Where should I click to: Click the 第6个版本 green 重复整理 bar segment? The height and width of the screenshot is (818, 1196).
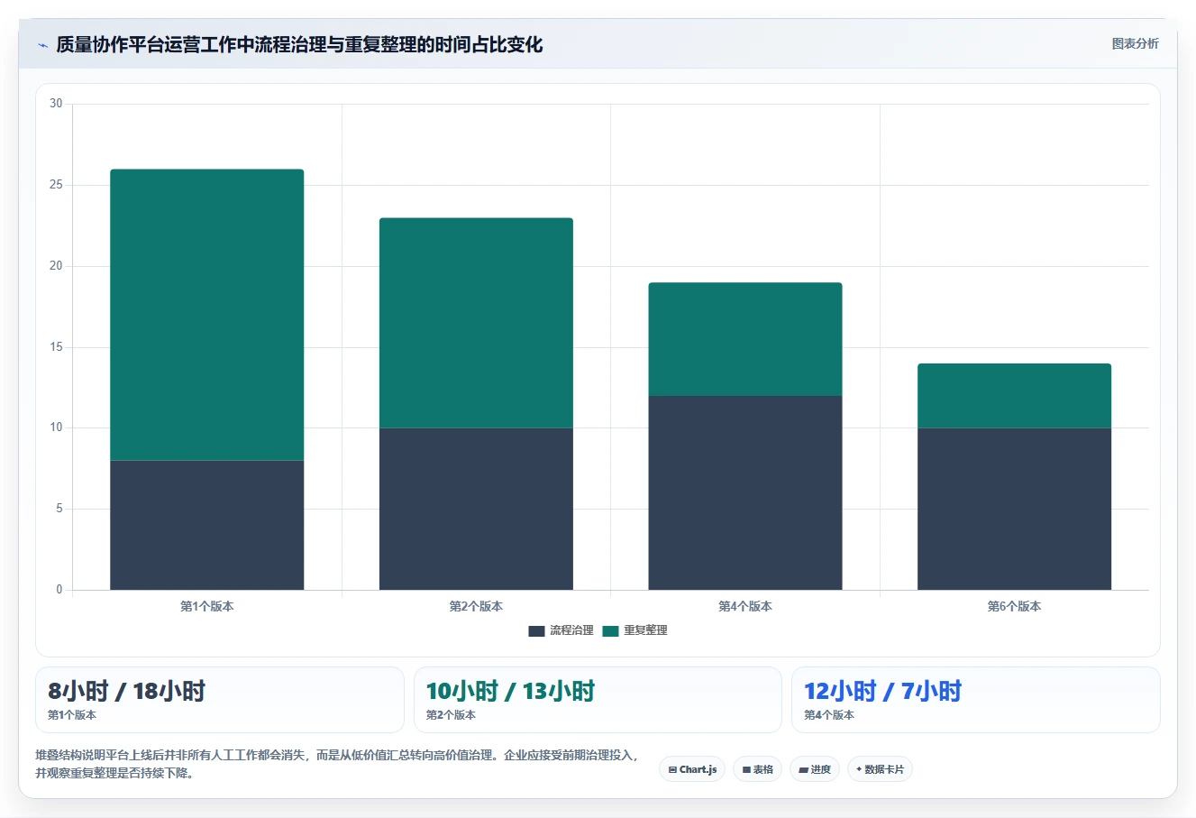[x=1014, y=396]
